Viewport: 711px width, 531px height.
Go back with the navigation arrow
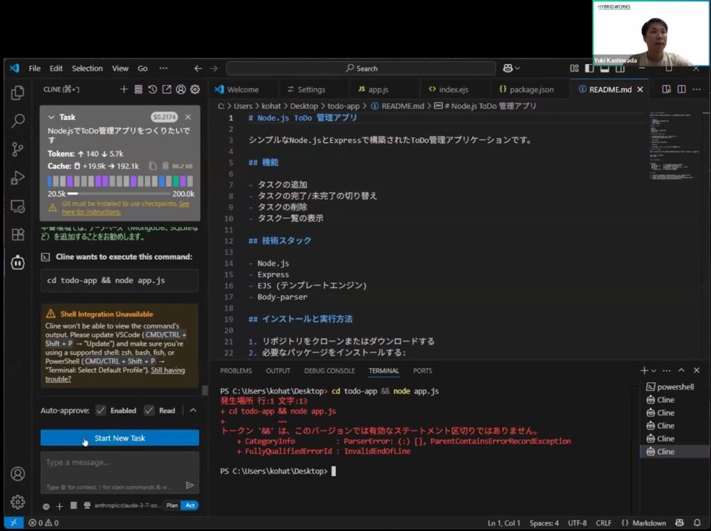tap(198, 69)
